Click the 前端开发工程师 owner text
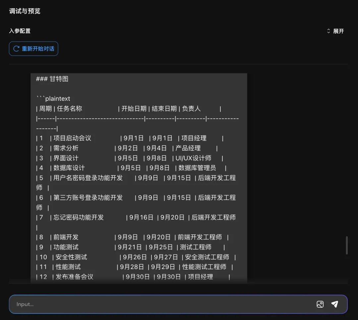 coord(200,237)
